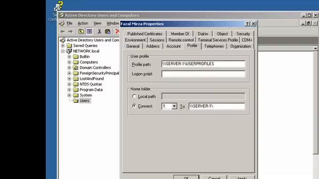The width and height of the screenshot is (319, 179).
Task: Click the Users folder icon in tree
Action: pyautogui.click(x=76, y=100)
